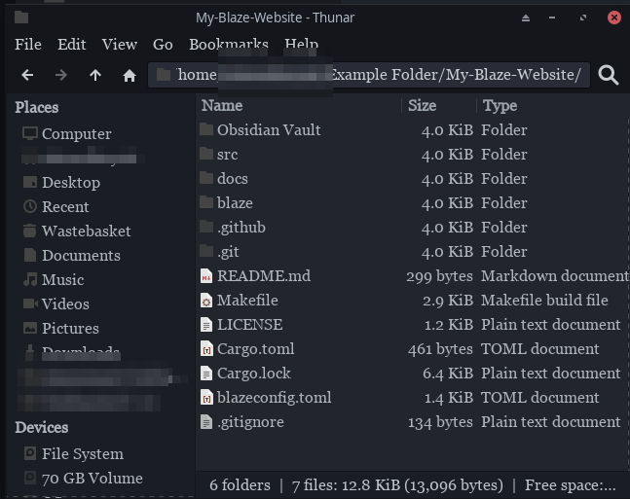The width and height of the screenshot is (630, 499).
Task: Click the Home folder icon
Action: [x=129, y=75]
